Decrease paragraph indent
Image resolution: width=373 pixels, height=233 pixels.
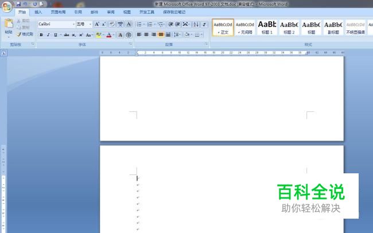click(170, 24)
